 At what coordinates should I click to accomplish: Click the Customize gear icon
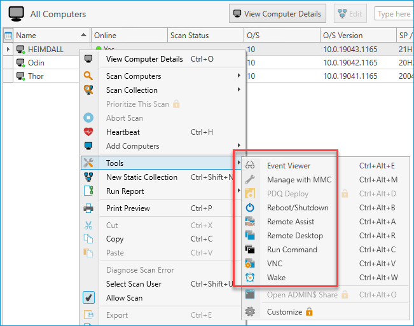pyautogui.click(x=250, y=311)
